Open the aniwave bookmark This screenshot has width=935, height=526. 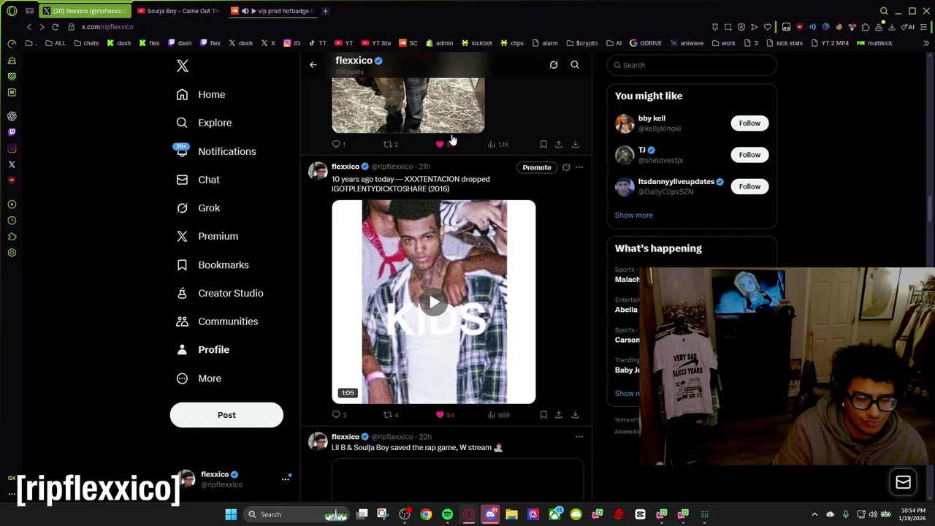coord(686,43)
